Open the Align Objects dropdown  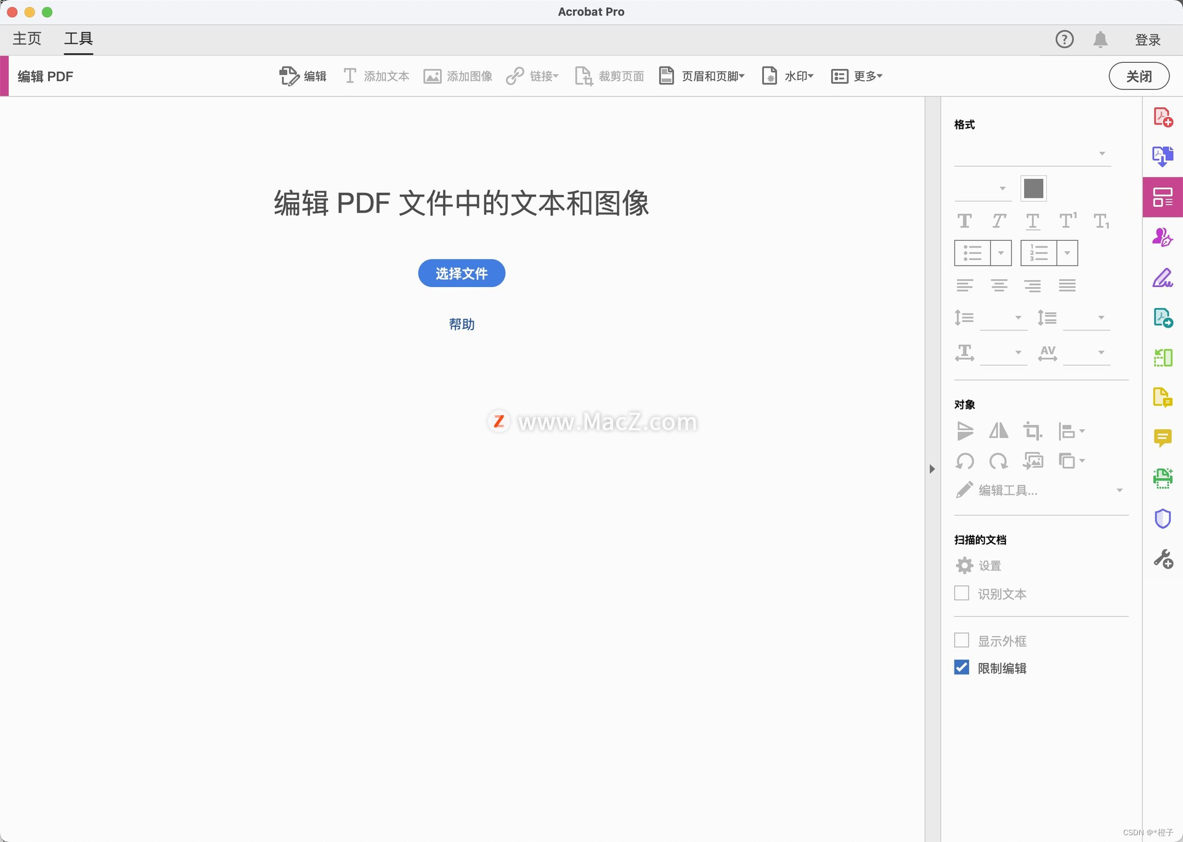(1071, 431)
